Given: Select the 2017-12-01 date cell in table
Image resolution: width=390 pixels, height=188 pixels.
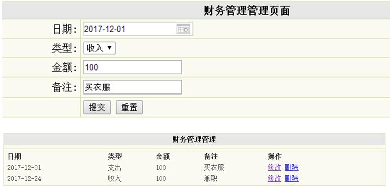Looking at the screenshot, I should (24, 168).
